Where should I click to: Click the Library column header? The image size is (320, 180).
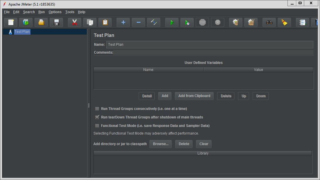203,153
